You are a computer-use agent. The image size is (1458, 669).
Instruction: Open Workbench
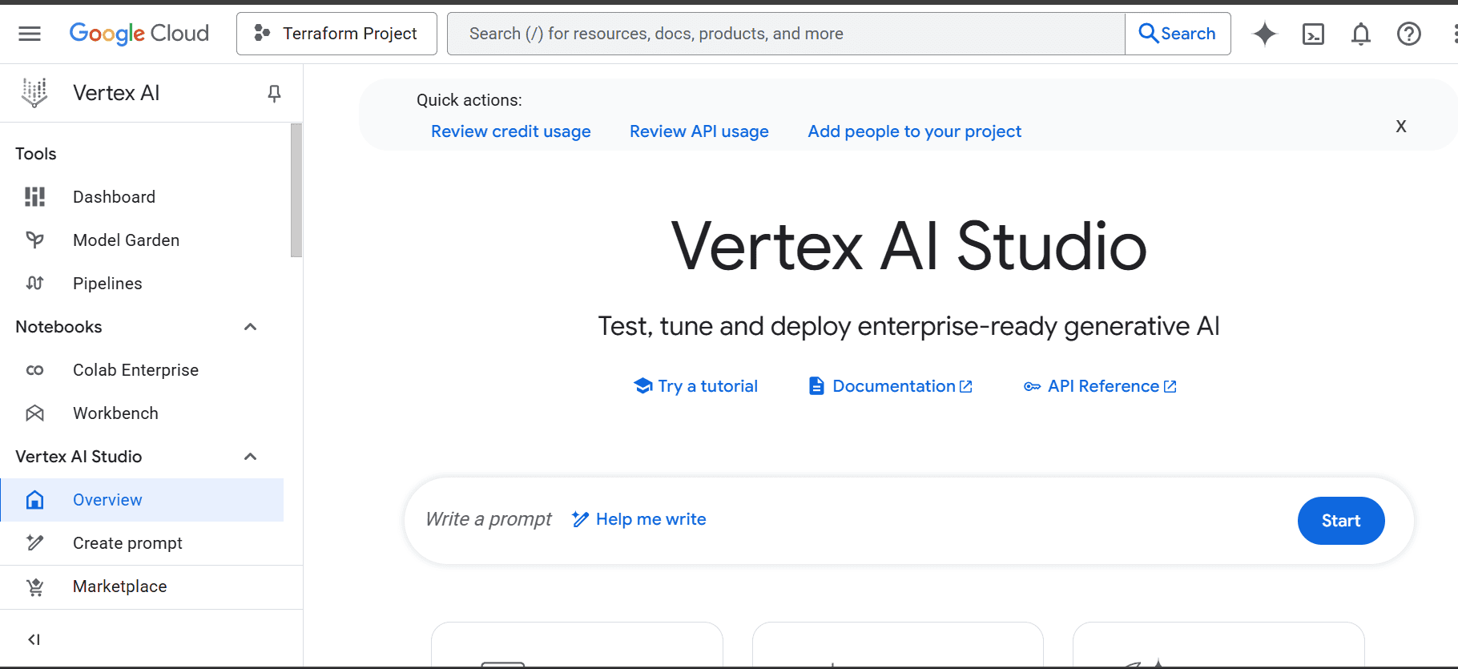(115, 413)
